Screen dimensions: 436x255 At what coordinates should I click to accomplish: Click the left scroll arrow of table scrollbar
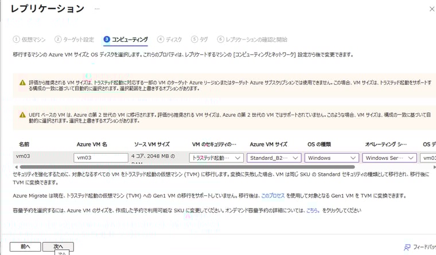tap(17, 167)
